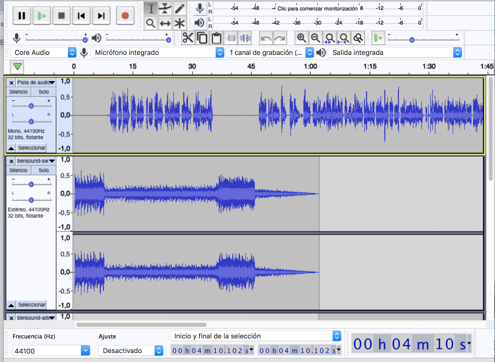The width and height of the screenshot is (495, 362).
Task: Close the bensound-adv track
Action: point(11,318)
